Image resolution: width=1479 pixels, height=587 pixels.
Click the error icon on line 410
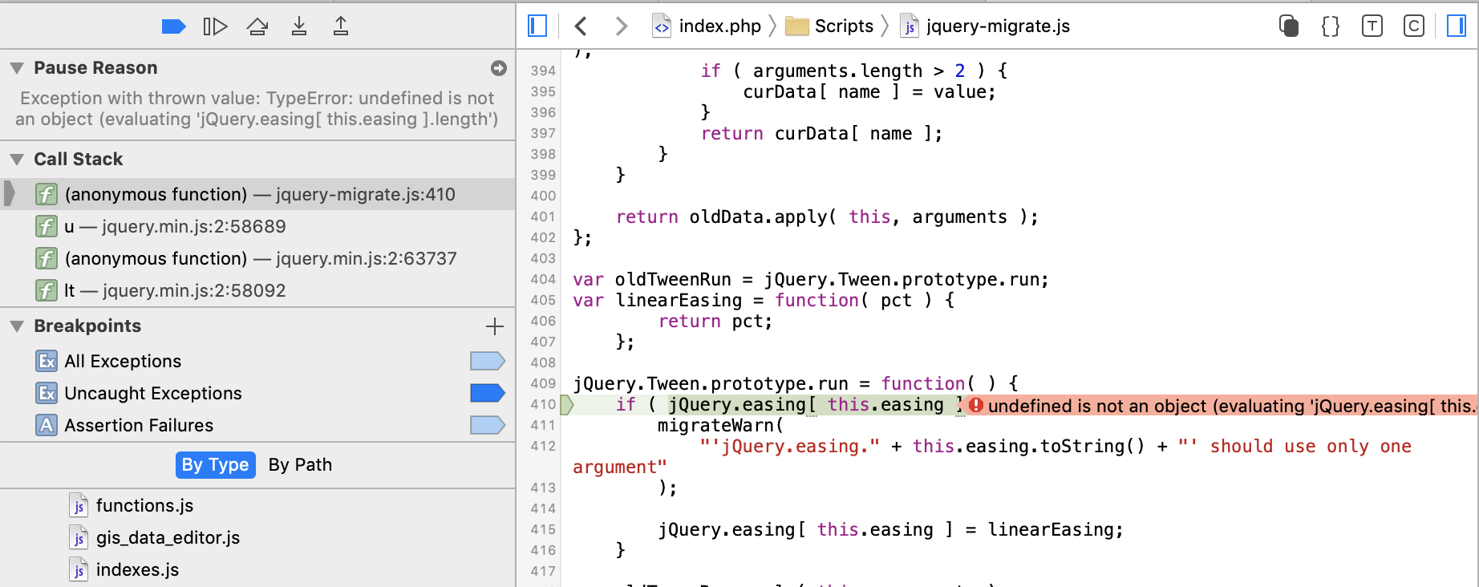pos(976,405)
